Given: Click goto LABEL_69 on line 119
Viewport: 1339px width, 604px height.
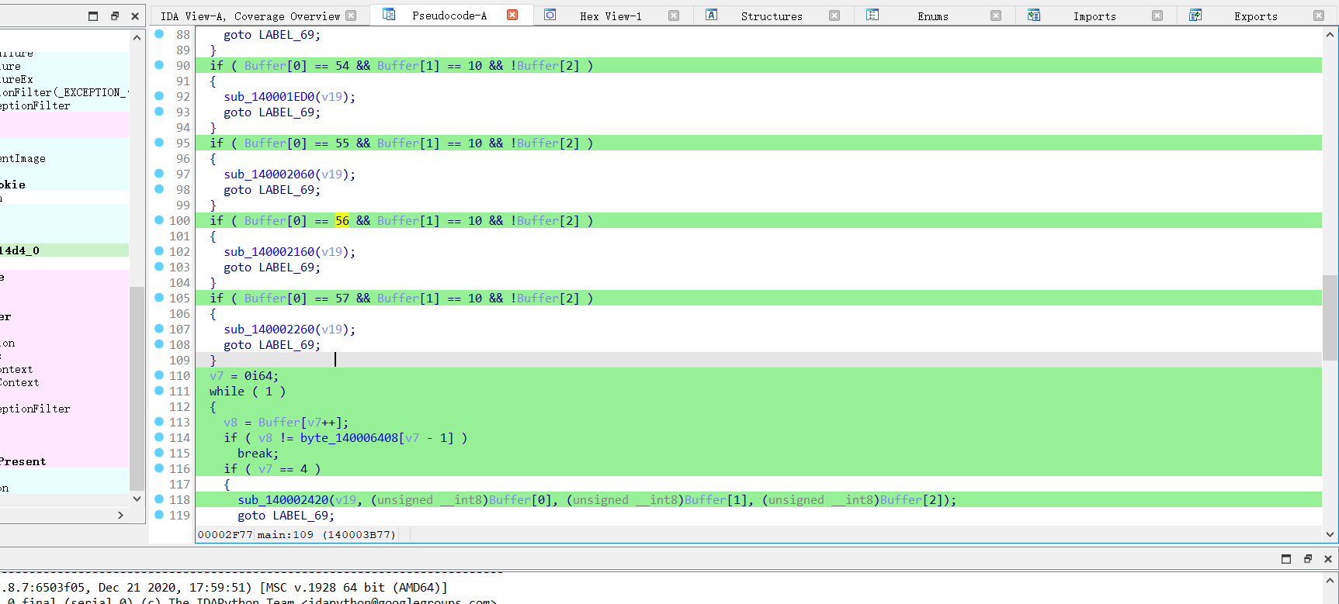Looking at the screenshot, I should point(286,516).
